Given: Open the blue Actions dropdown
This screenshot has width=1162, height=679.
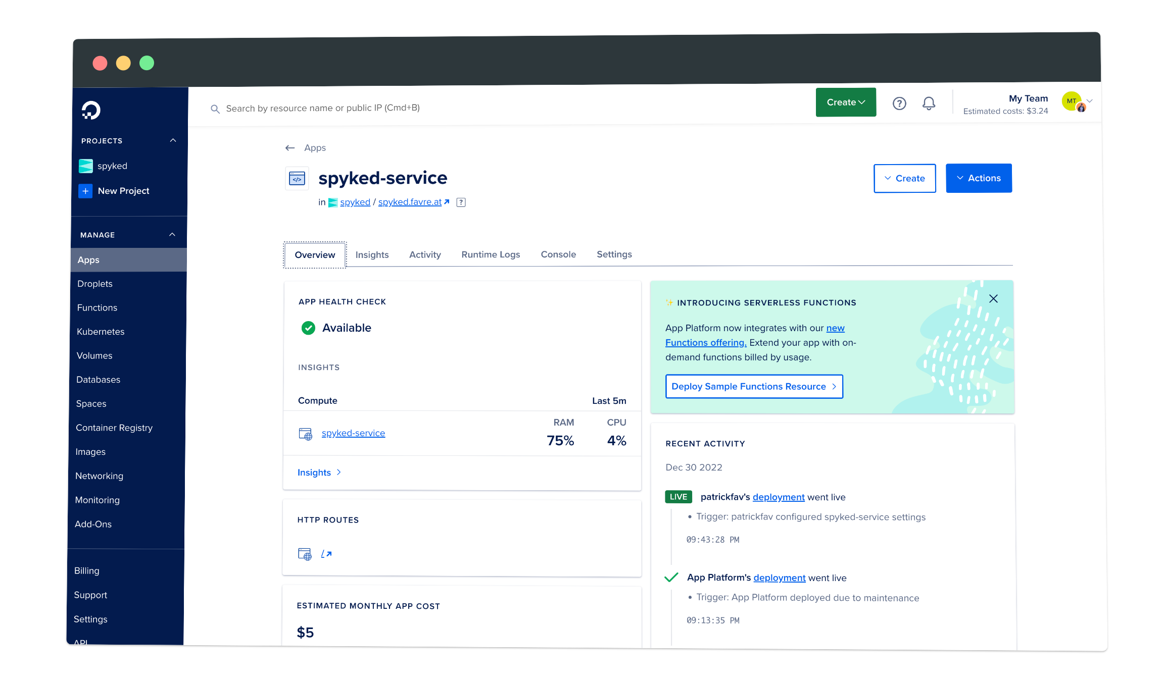Looking at the screenshot, I should 979,178.
